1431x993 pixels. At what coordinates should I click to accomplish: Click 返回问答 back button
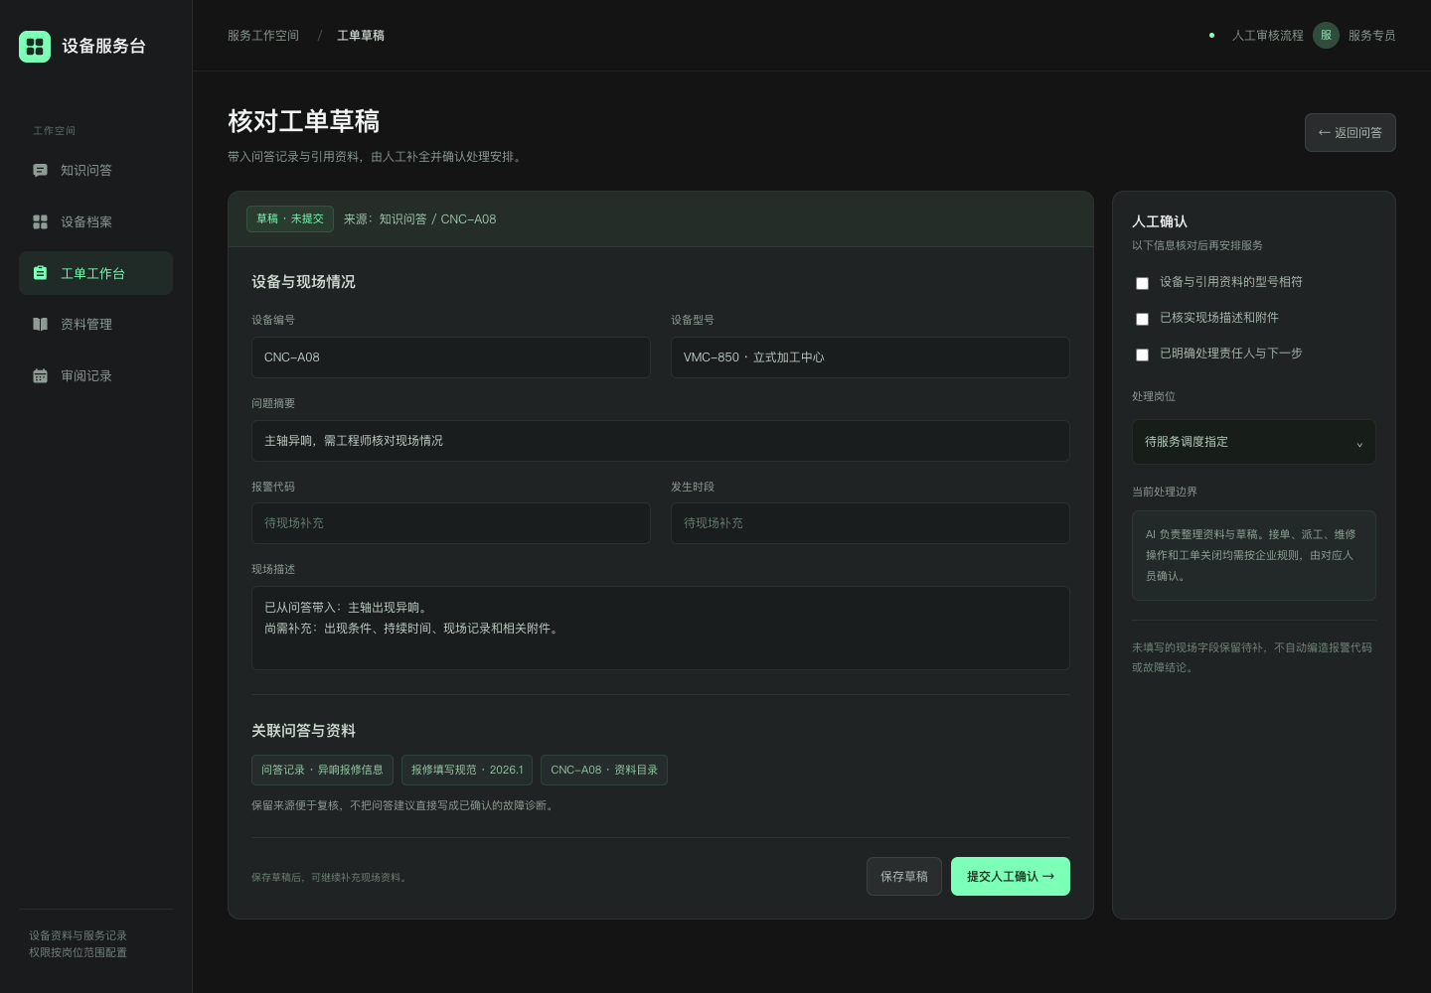coord(1351,133)
